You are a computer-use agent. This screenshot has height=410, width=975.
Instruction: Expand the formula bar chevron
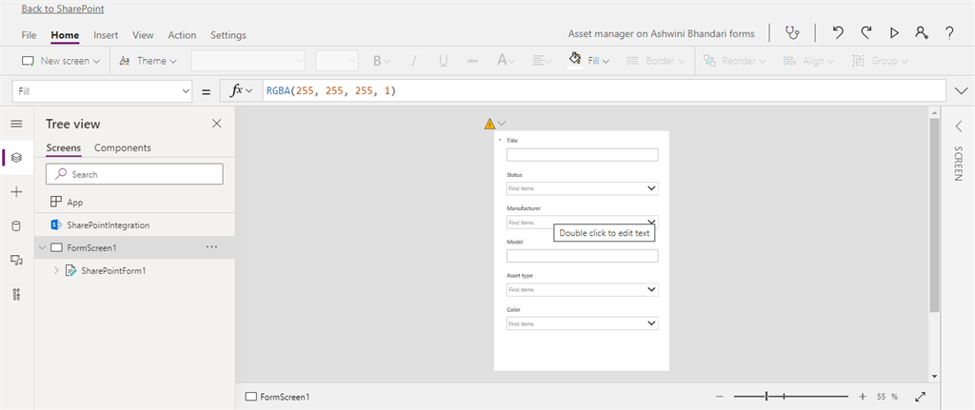(x=960, y=91)
